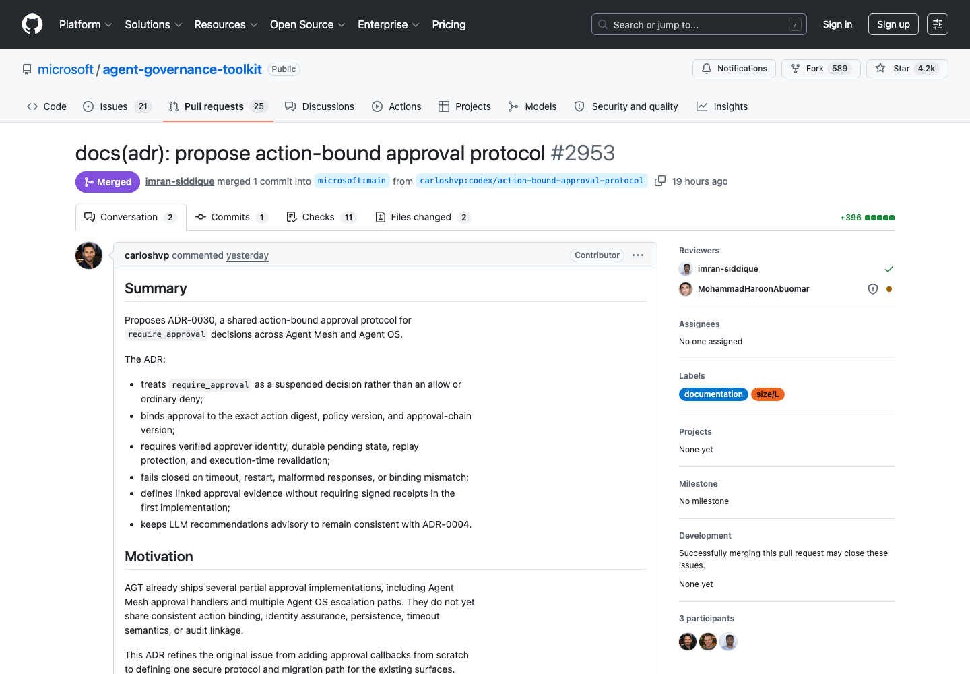Click the +396 diffstat indicator
Viewport: 970px width, 674px height.
(867, 218)
